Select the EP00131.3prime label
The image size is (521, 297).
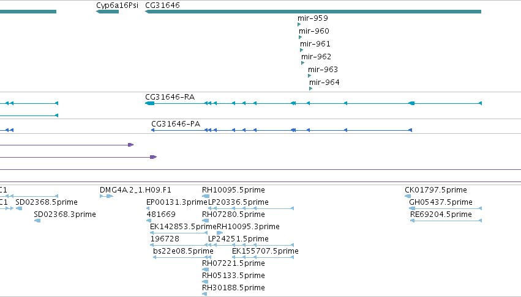[x=177, y=202]
